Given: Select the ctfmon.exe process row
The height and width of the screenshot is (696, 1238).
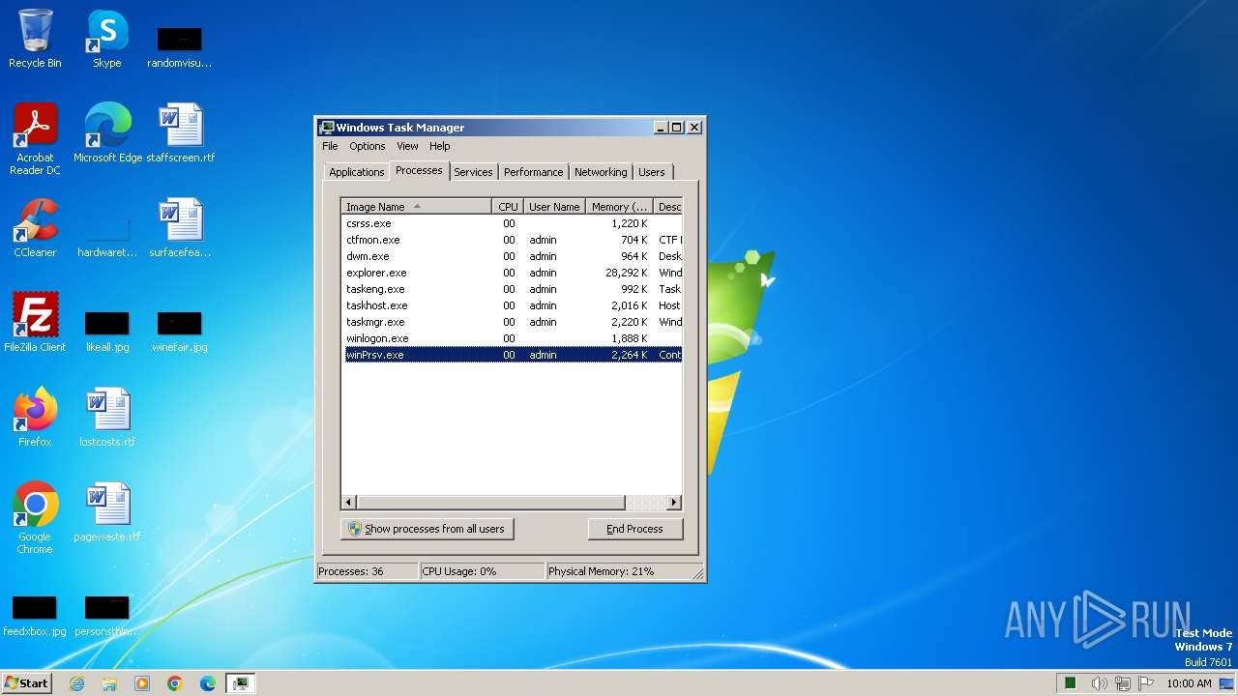Looking at the screenshot, I should coord(513,240).
